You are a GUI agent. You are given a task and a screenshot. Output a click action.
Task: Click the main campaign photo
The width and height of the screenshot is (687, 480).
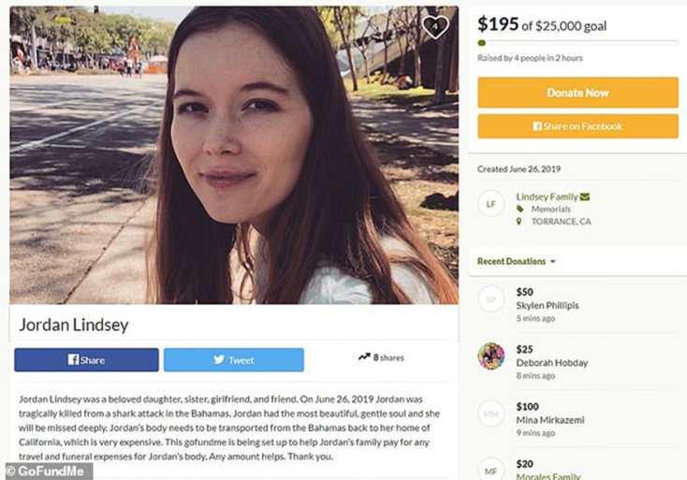point(234,154)
